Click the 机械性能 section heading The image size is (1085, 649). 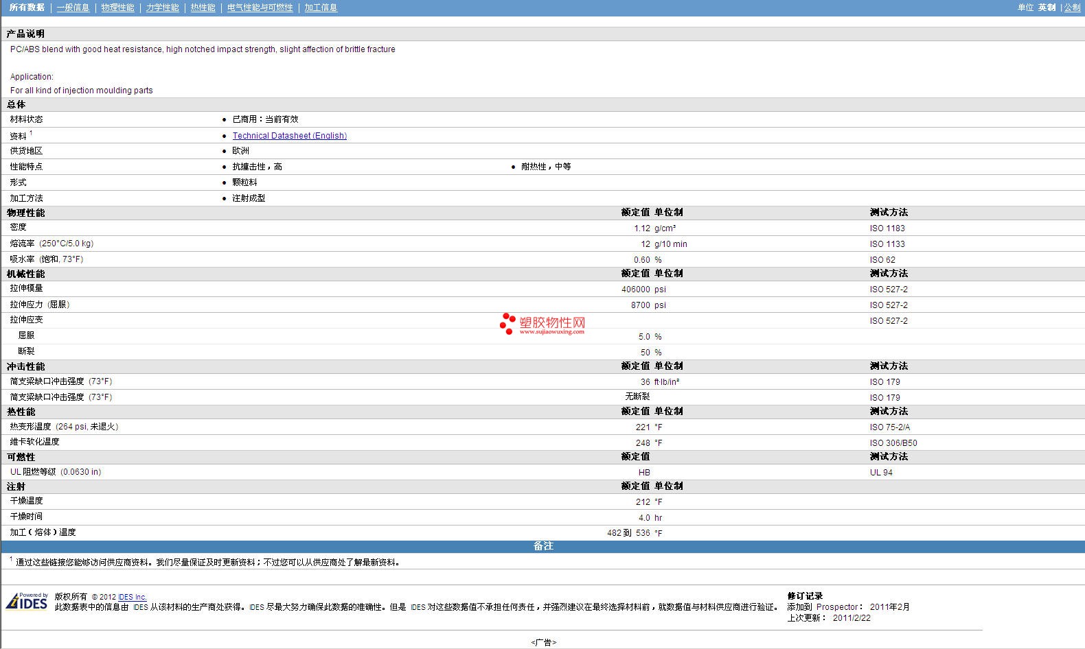(x=25, y=274)
